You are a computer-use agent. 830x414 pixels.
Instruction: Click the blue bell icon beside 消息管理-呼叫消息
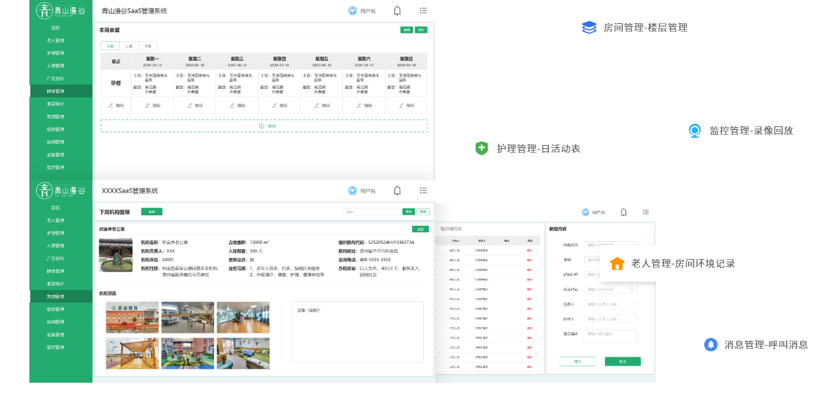pyautogui.click(x=711, y=344)
